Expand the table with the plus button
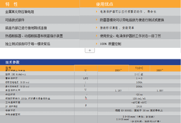Image resolution: width=181 pixels, height=123 pixels. (x=90, y=50)
